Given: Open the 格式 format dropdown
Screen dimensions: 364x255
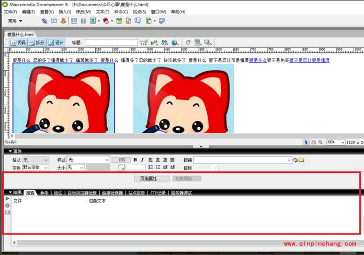Looking at the screenshot, I should [36, 160].
